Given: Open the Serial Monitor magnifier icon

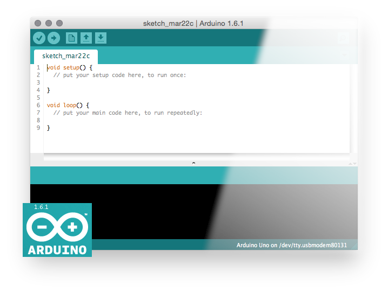Looking at the screenshot, I should pyautogui.click(x=343, y=38).
